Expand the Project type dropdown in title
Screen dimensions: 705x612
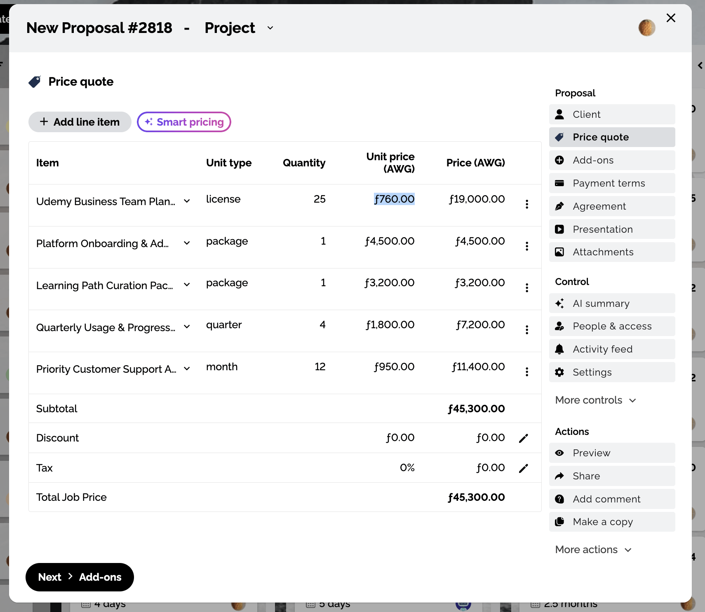pos(270,28)
